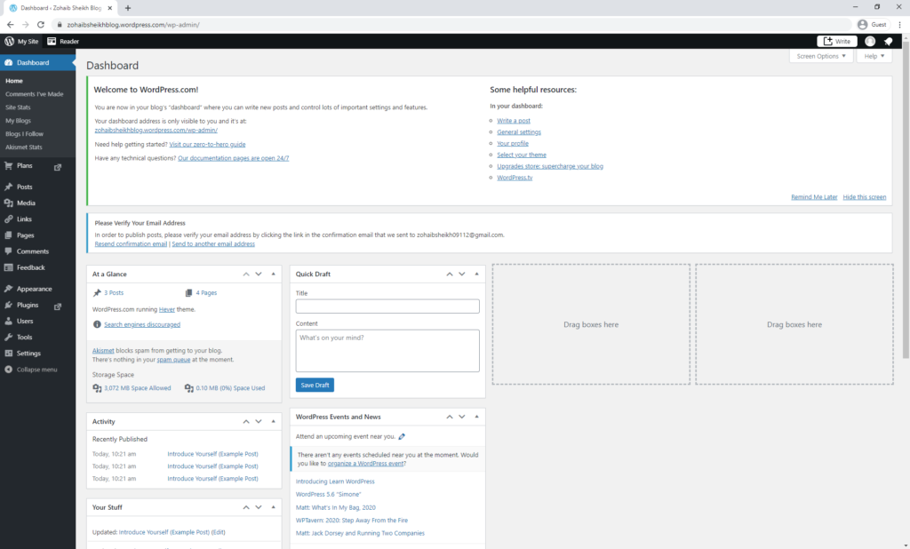
Task: Open Tools in the sidebar
Action: coord(24,338)
